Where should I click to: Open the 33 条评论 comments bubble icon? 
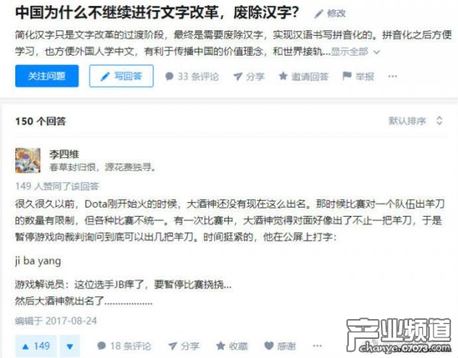click(169, 76)
